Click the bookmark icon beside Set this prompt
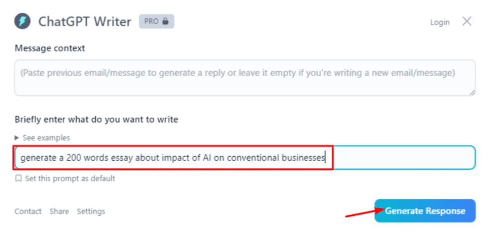 [18, 178]
